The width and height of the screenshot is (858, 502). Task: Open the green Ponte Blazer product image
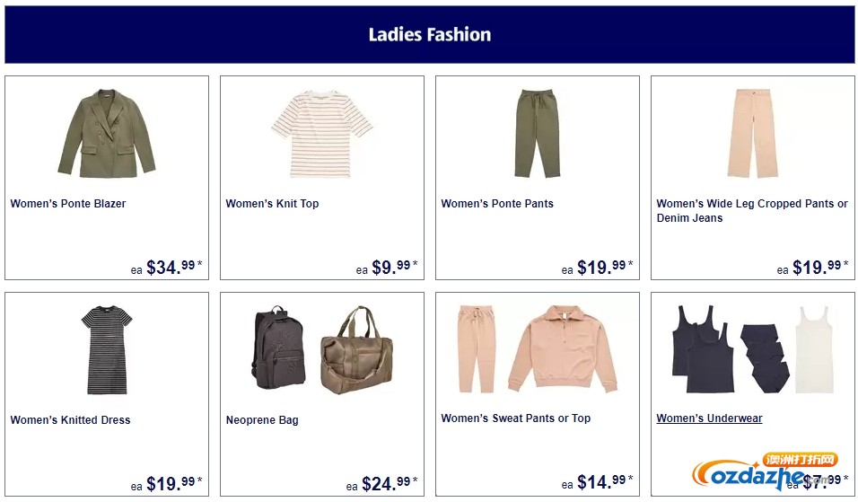point(107,133)
